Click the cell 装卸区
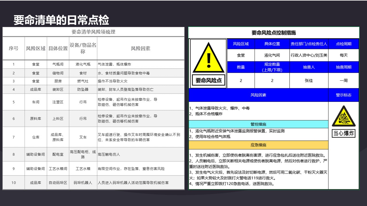This screenshot has width=367, height=206. point(58,90)
